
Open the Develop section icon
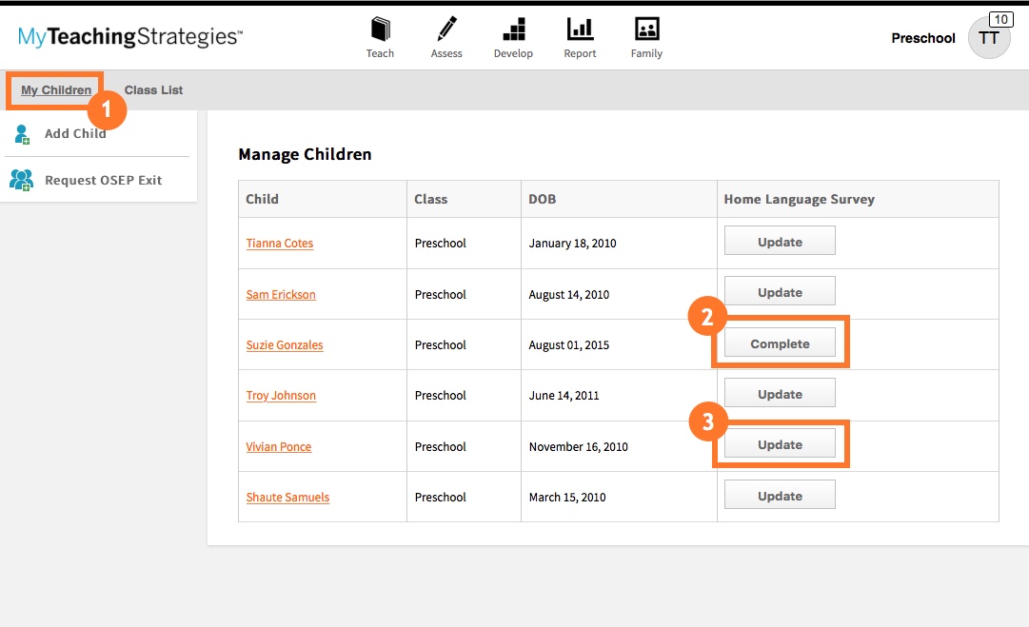(x=513, y=29)
